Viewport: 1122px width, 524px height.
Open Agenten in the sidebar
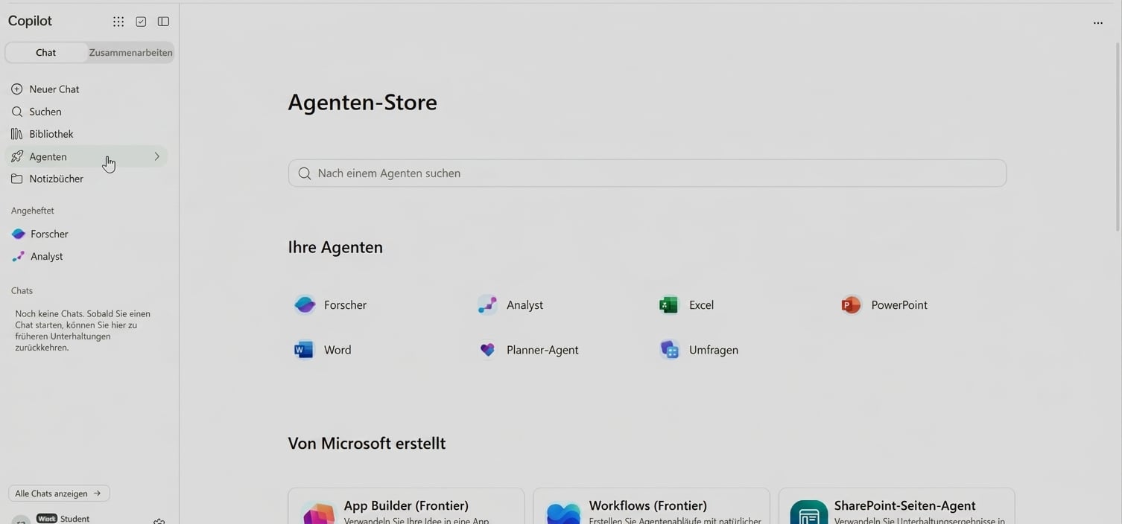coord(86,156)
